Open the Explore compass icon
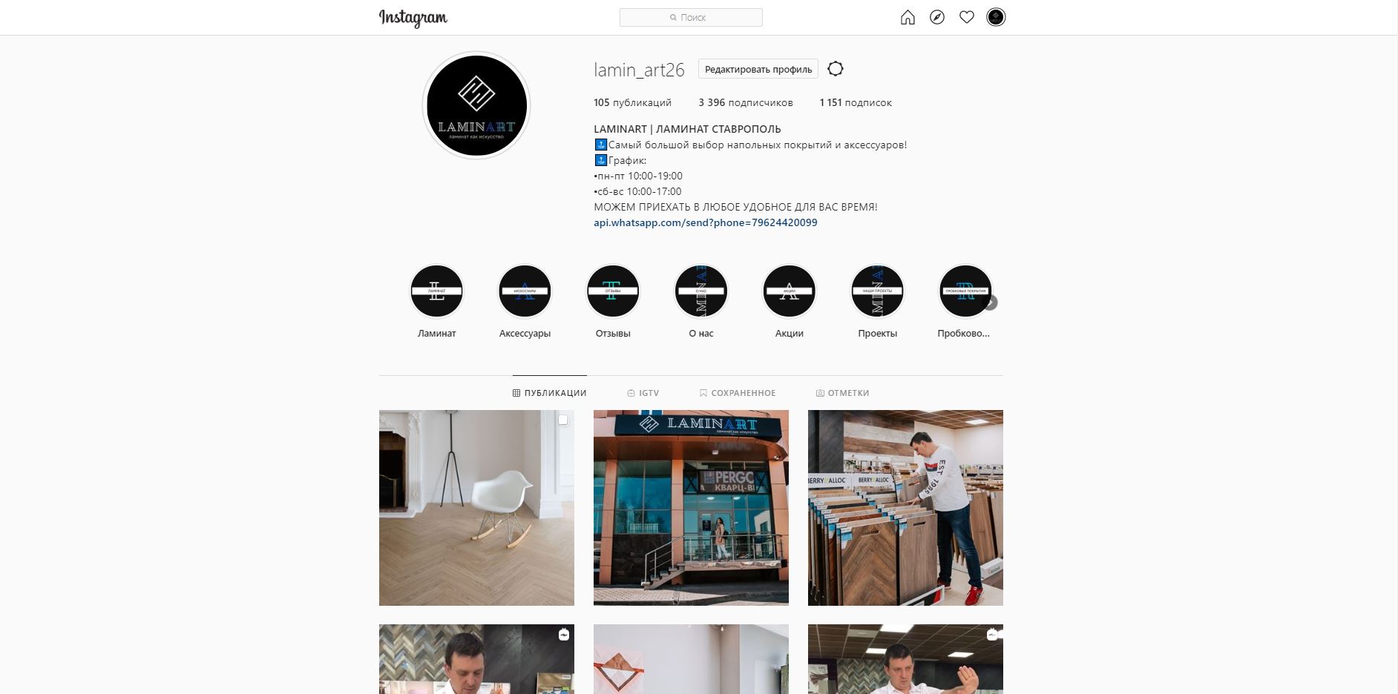 point(937,17)
